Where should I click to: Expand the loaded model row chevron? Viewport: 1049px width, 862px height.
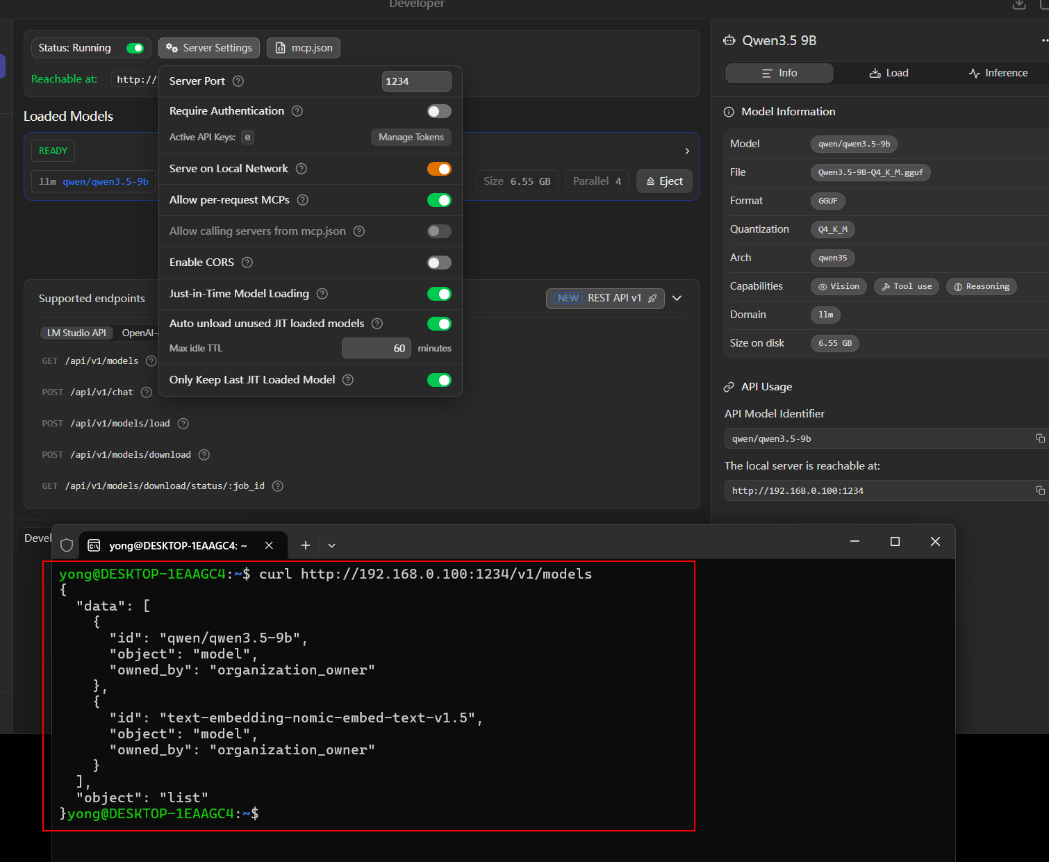click(687, 151)
